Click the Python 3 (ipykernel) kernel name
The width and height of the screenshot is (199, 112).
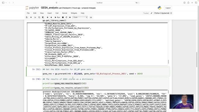(162, 13)
